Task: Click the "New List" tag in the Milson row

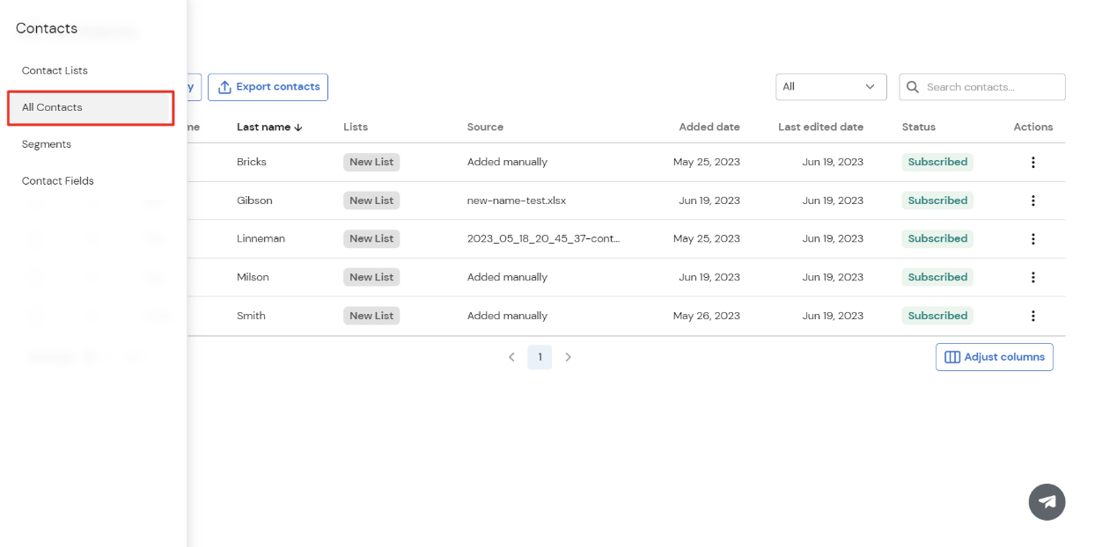Action: (x=371, y=276)
